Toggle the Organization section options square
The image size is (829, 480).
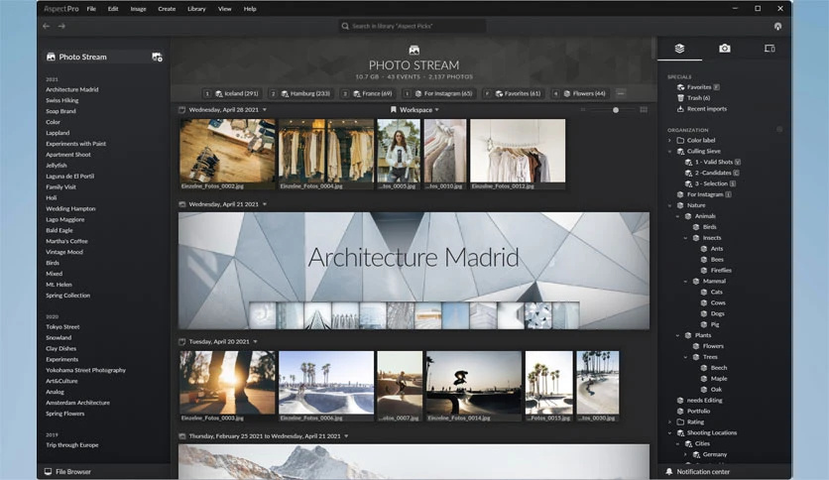tap(778, 130)
